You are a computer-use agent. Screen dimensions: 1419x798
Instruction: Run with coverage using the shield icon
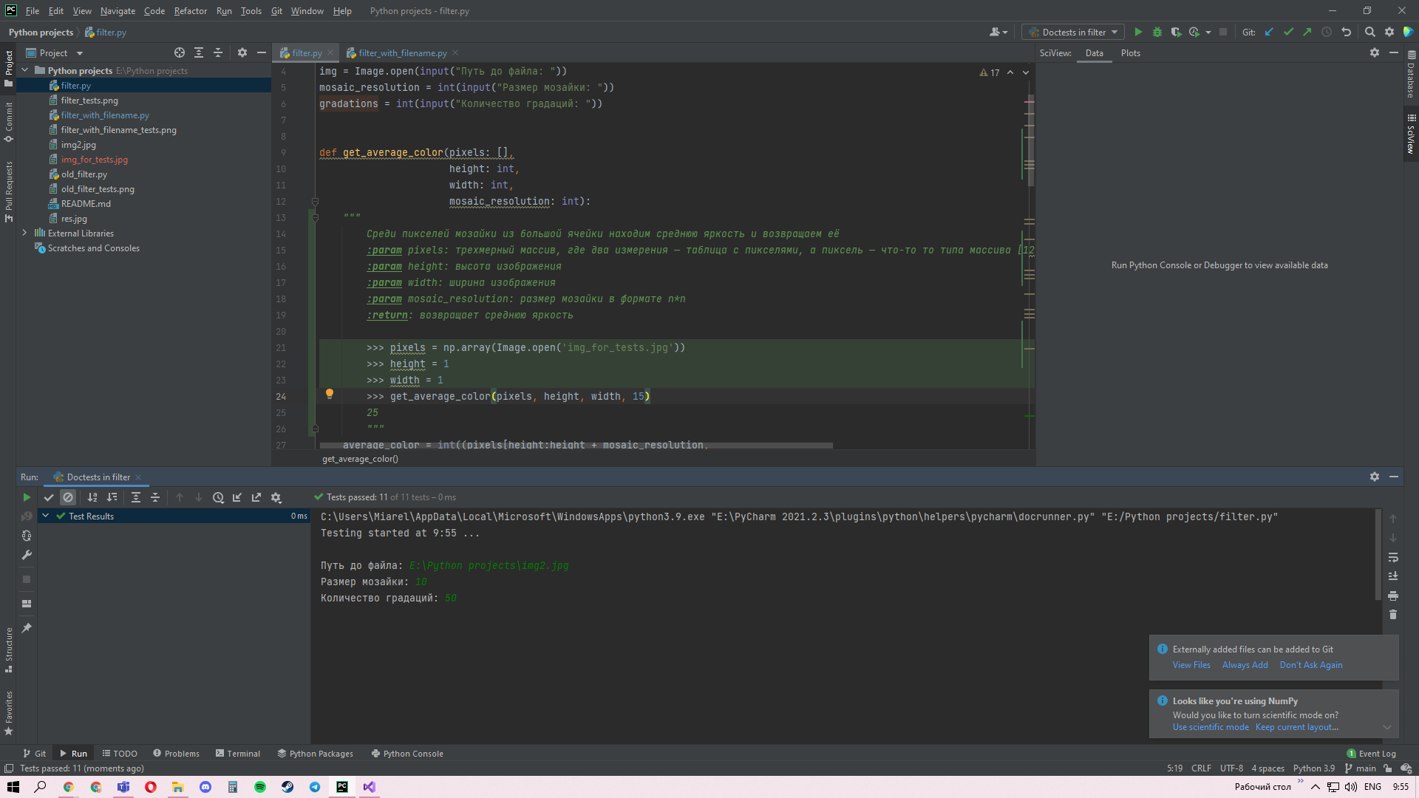pyautogui.click(x=1175, y=32)
